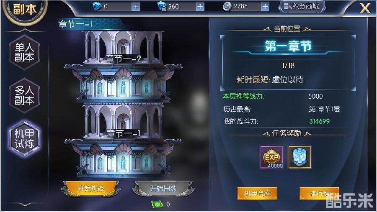Select the 章节一-1 tower floor
The height and width of the screenshot is (212, 377).
(123, 140)
